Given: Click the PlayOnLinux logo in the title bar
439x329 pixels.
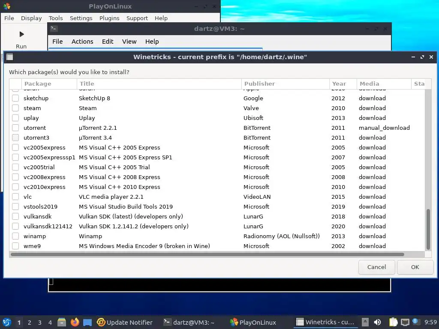Looking at the screenshot, I should (x=7, y=6).
